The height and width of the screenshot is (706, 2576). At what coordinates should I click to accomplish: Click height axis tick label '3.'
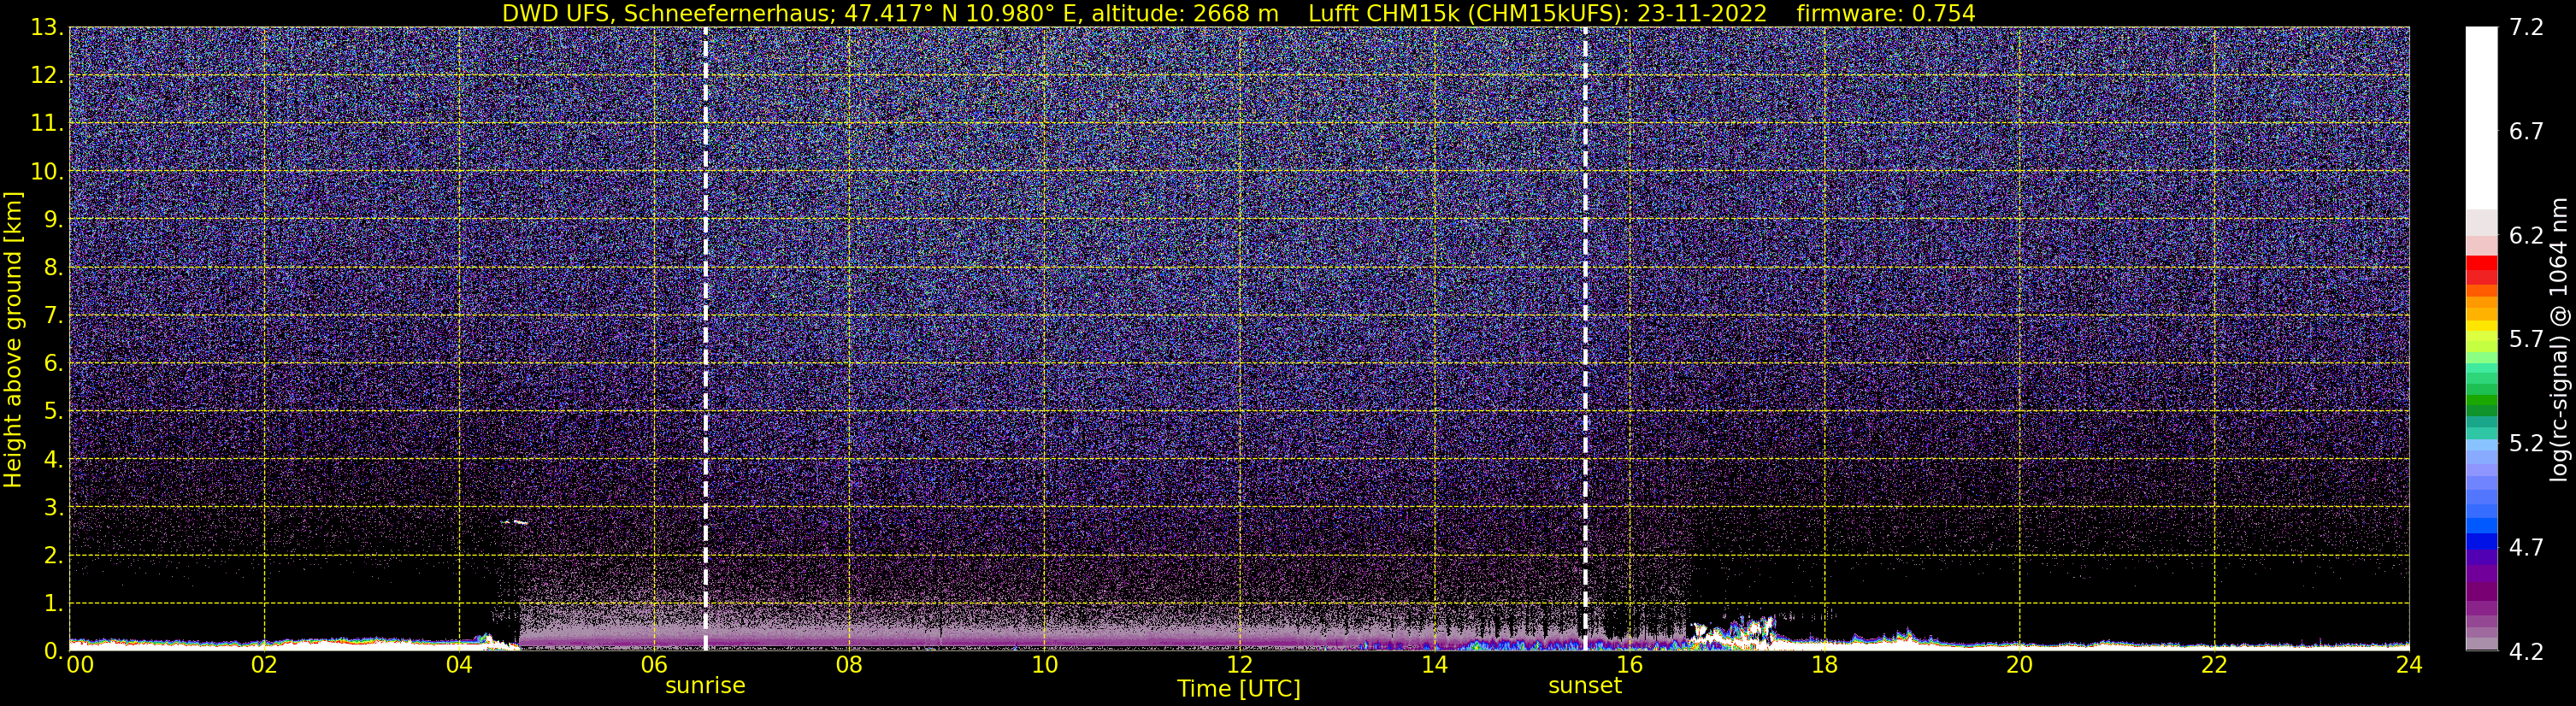[x=54, y=508]
